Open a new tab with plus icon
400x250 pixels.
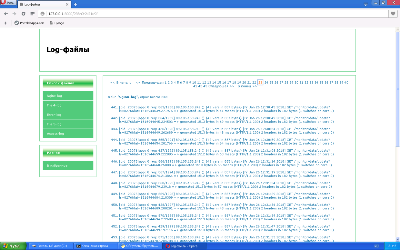75,4
